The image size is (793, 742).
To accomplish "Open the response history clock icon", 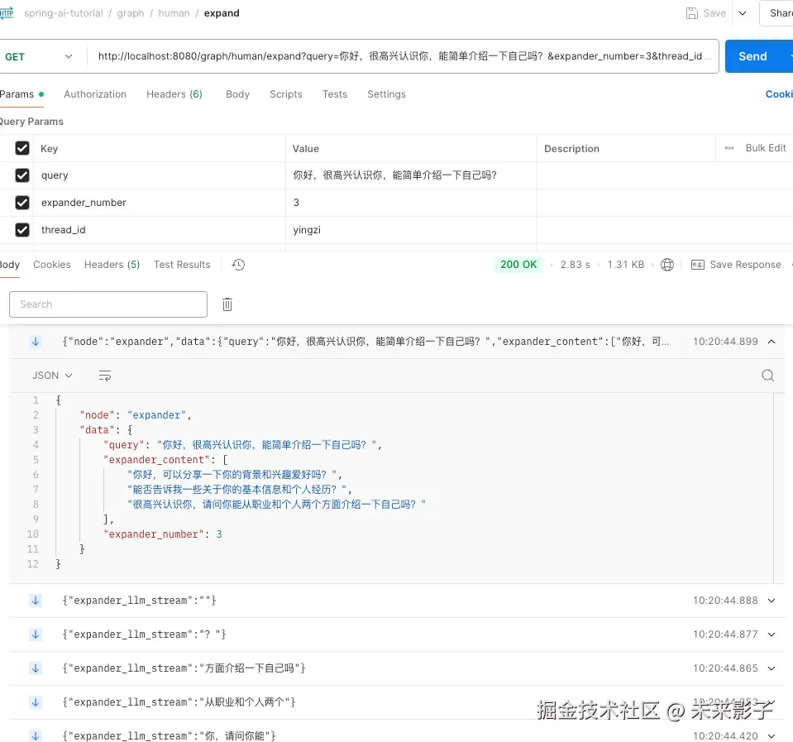I will (238, 265).
